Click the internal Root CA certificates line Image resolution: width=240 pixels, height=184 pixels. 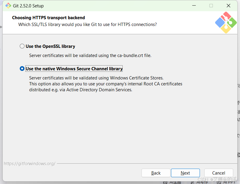(x=106, y=84)
